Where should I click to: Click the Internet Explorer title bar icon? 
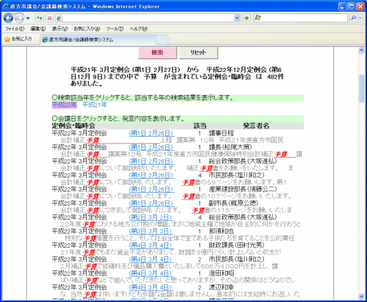[x=5, y=6]
